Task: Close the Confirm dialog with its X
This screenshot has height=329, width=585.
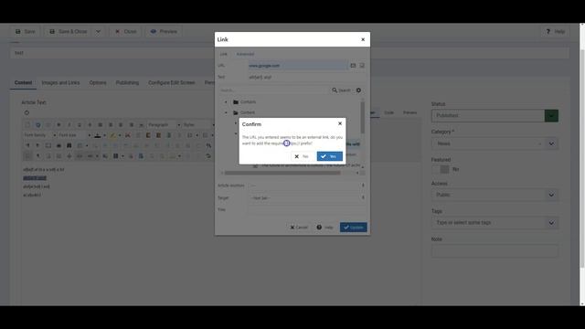Action: click(x=340, y=123)
